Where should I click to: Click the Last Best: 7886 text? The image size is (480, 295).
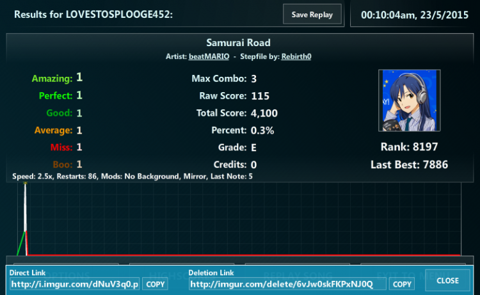(x=409, y=164)
